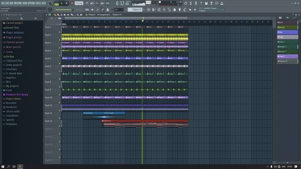Click the one-click audio recording microphone

click(196, 3)
